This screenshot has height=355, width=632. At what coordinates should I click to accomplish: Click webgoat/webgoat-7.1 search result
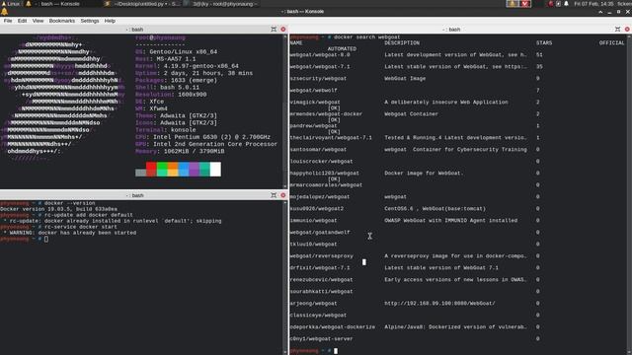(x=320, y=66)
